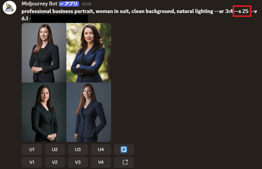Create variations of image three with V3

click(x=78, y=162)
